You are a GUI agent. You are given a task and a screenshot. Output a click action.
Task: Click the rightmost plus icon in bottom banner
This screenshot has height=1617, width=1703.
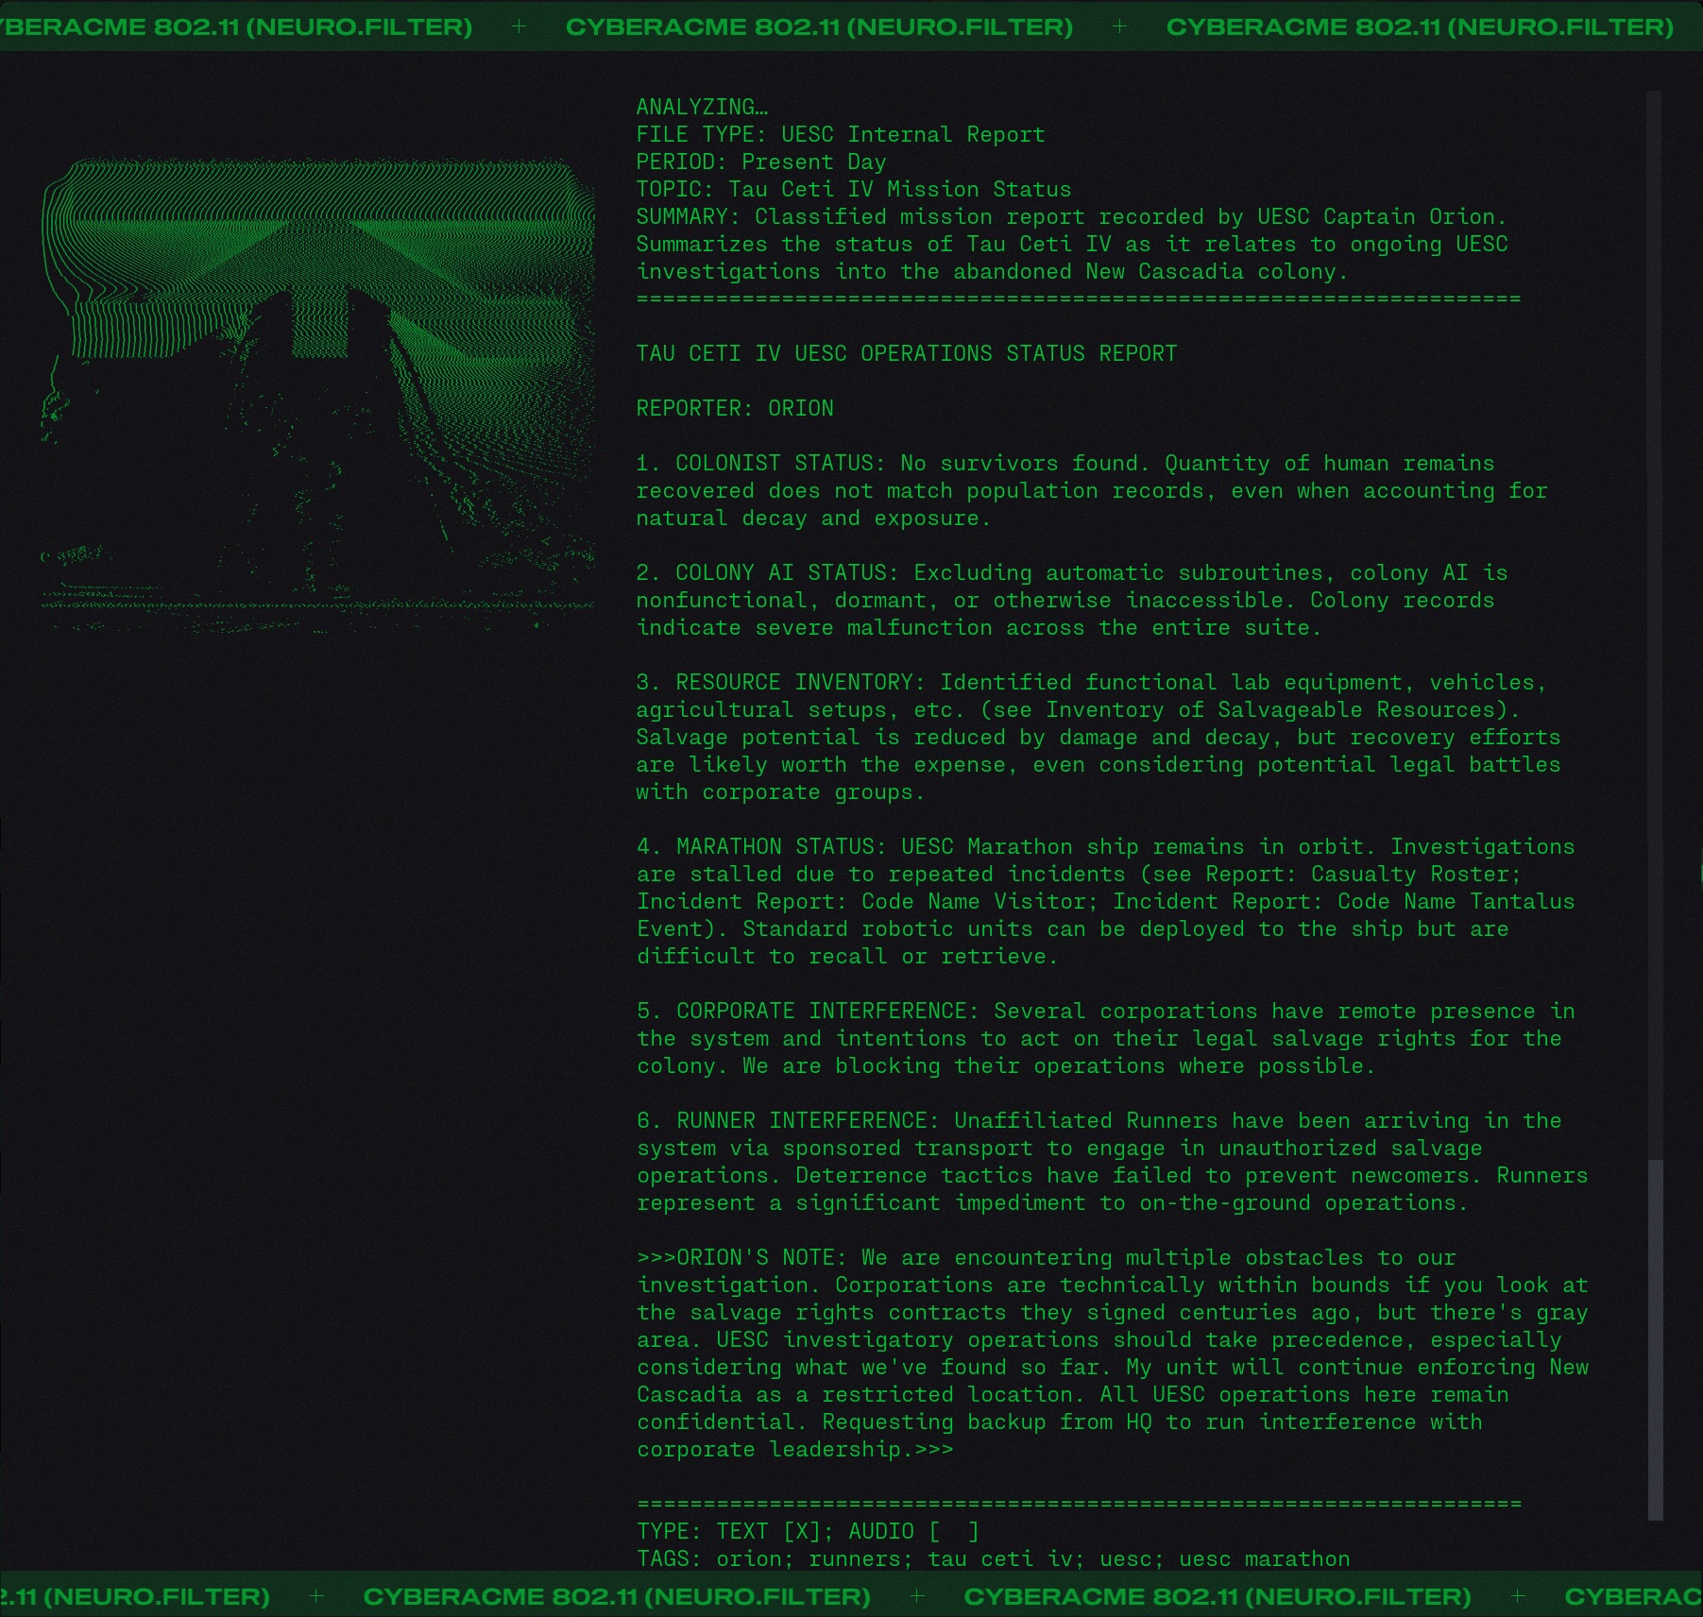[x=1517, y=1596]
